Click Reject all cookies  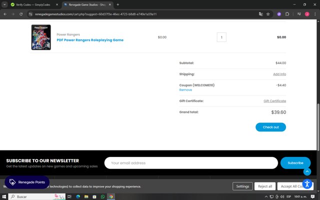(x=265, y=186)
